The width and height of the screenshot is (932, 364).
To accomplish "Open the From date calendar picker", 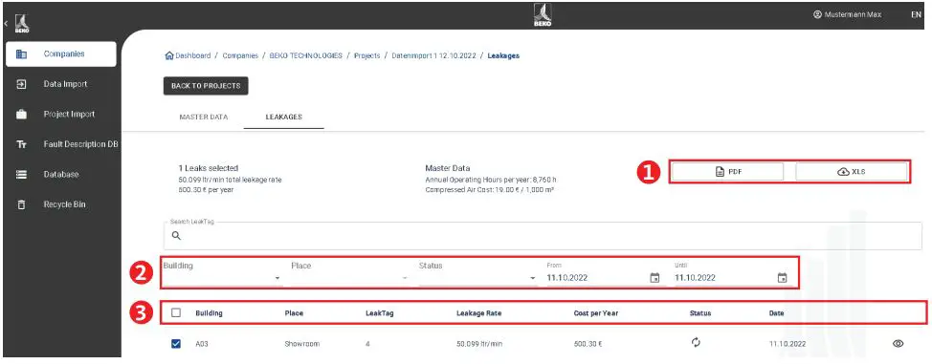I will click(655, 277).
